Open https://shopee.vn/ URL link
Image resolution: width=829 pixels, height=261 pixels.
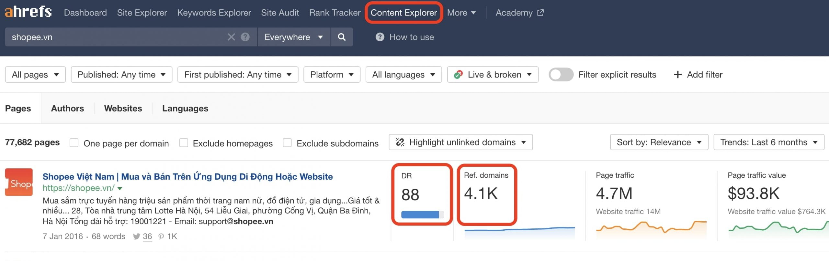click(78, 188)
